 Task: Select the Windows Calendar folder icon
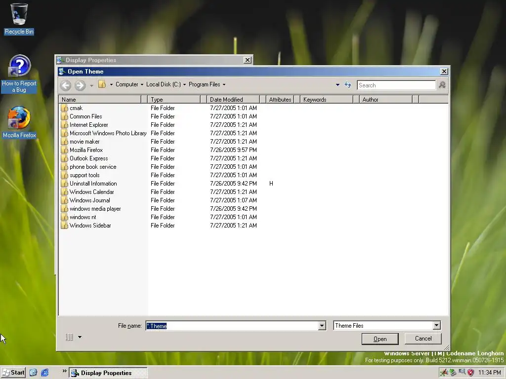(65, 192)
